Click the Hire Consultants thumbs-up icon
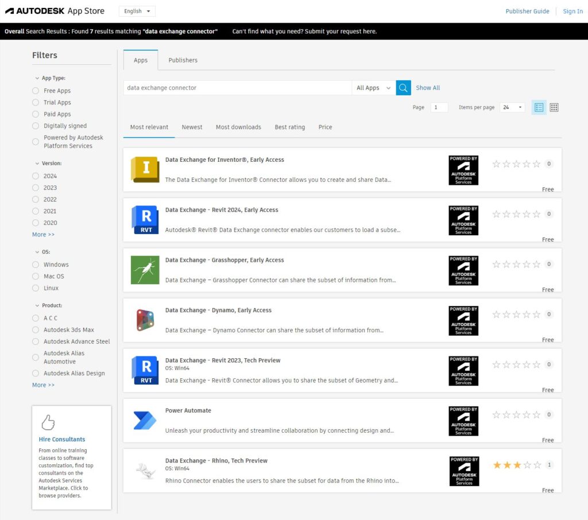 (48, 422)
